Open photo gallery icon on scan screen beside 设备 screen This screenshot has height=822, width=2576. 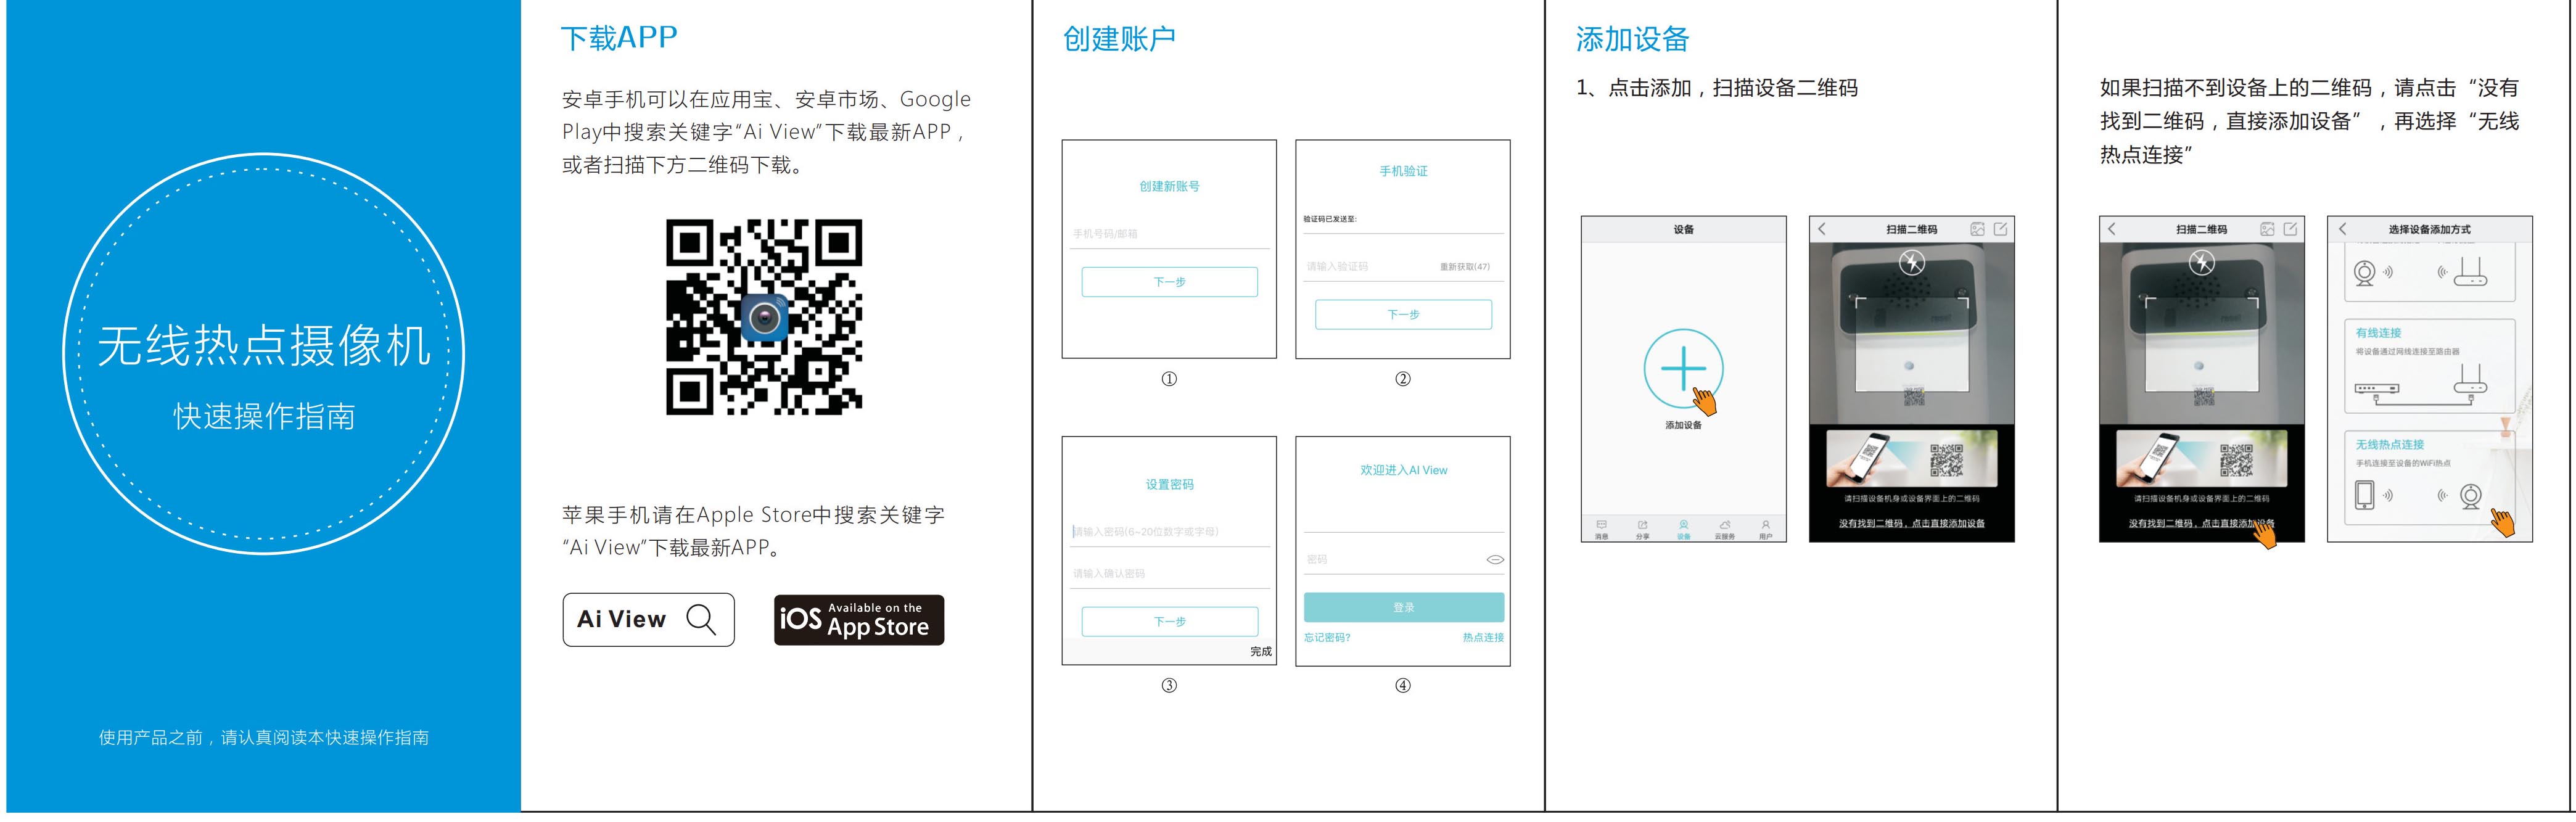(1977, 229)
